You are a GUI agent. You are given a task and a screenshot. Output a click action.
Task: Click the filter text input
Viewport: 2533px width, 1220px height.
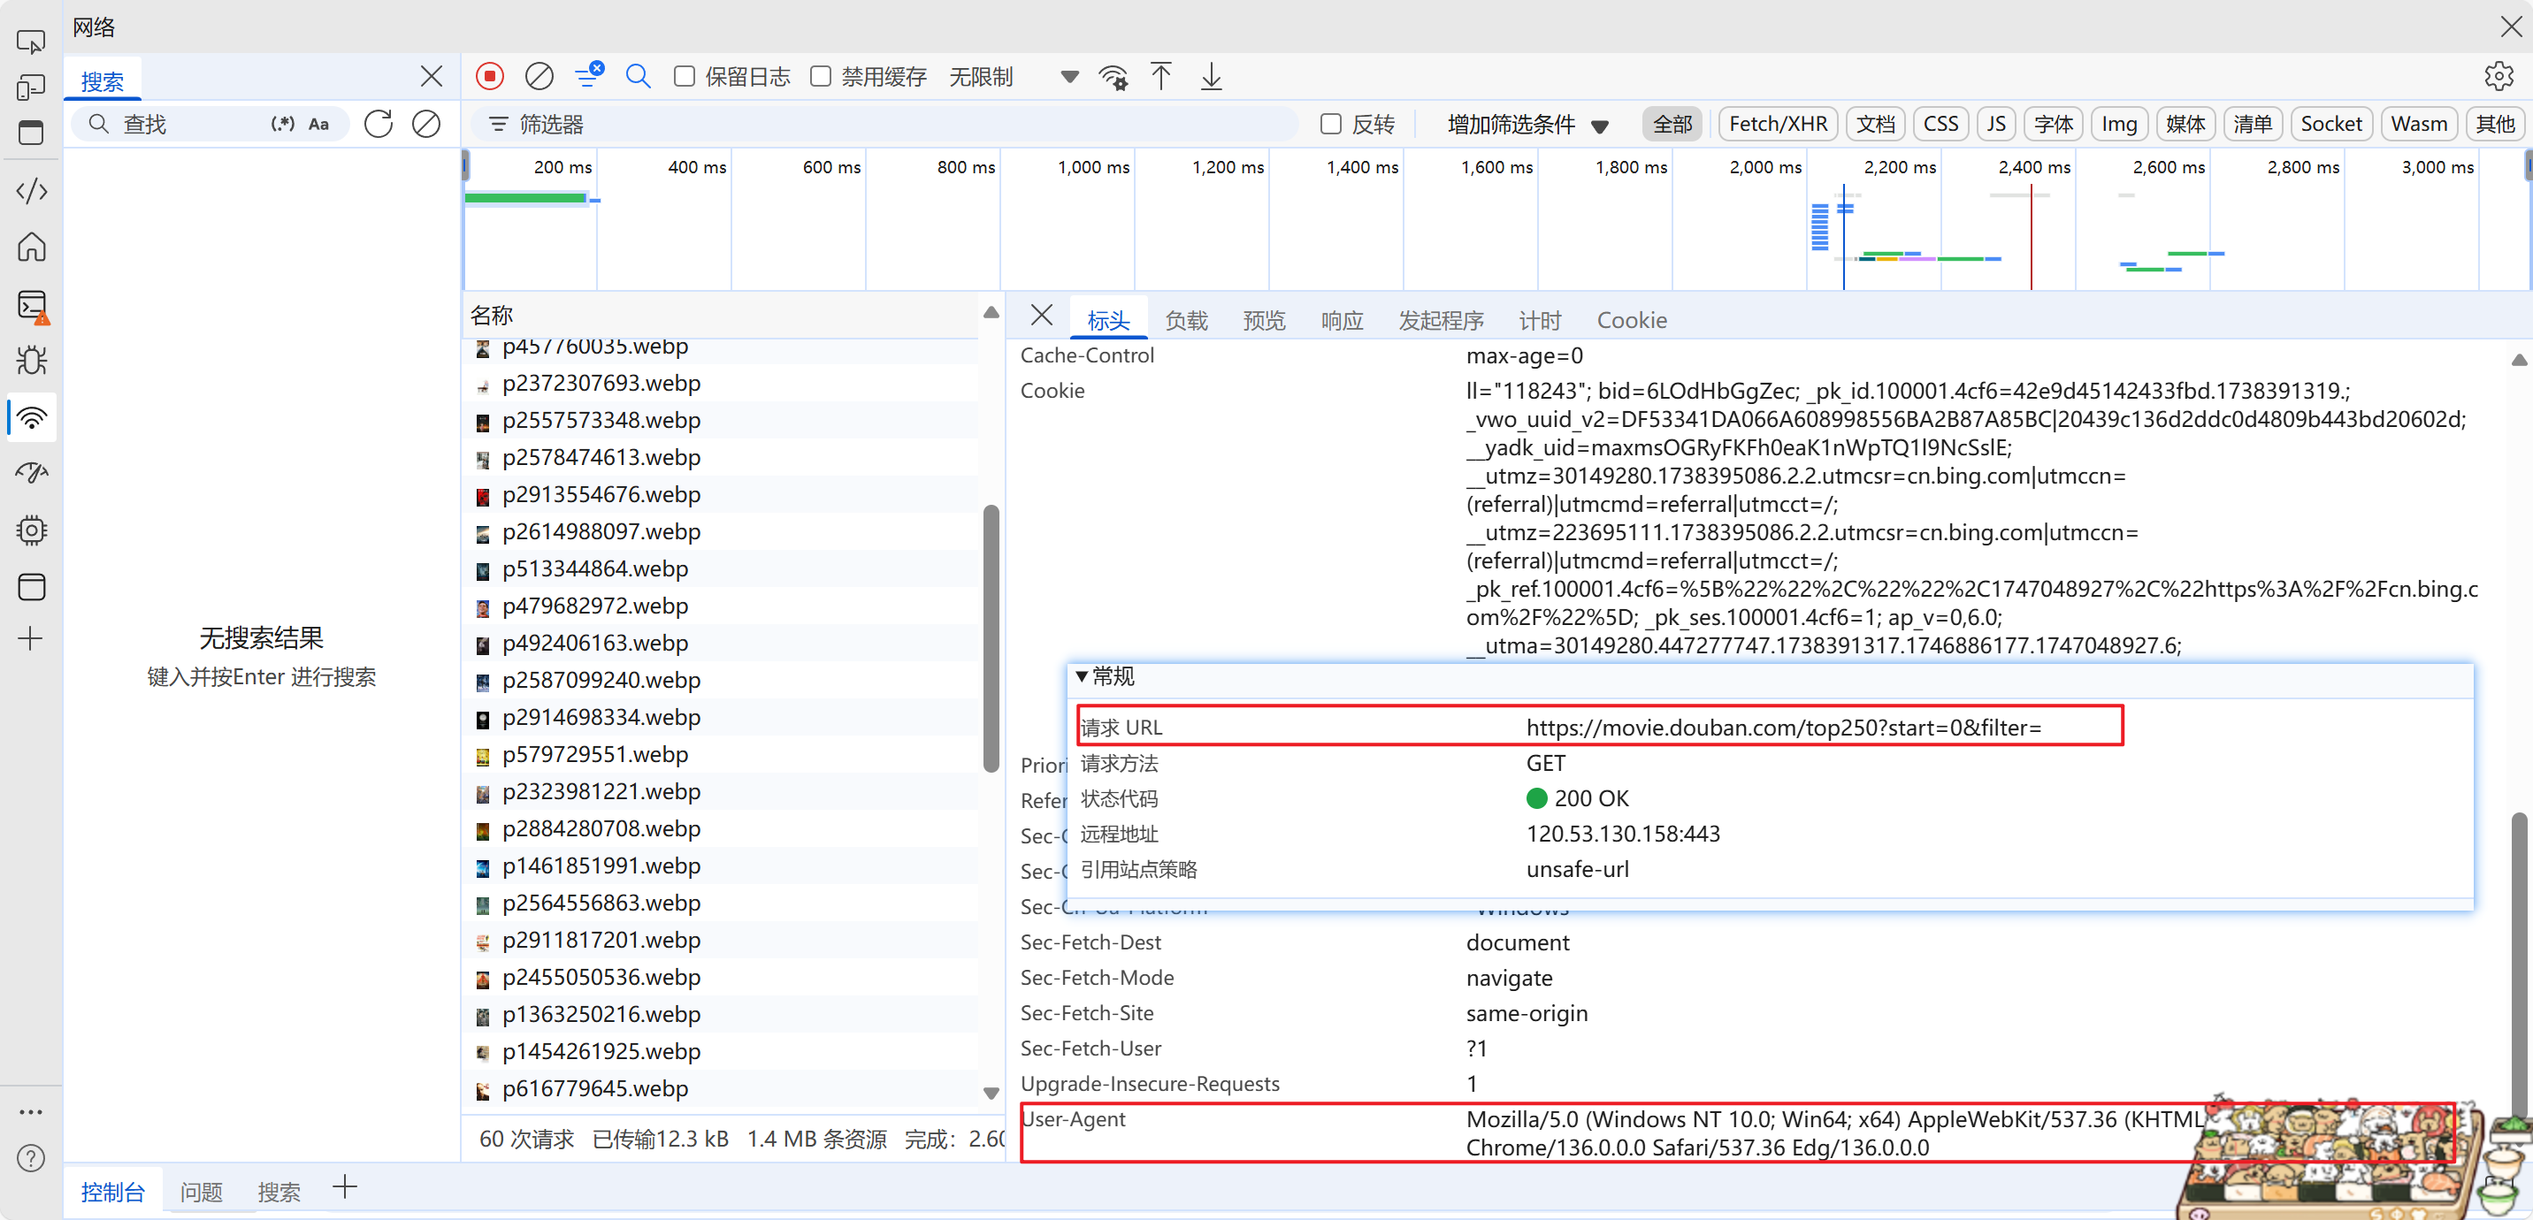[885, 124]
